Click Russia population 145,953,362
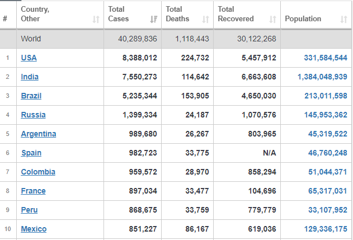 [x=326, y=115]
